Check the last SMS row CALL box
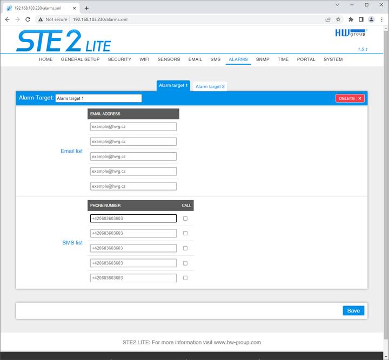This screenshot has height=360, width=389. [x=185, y=278]
